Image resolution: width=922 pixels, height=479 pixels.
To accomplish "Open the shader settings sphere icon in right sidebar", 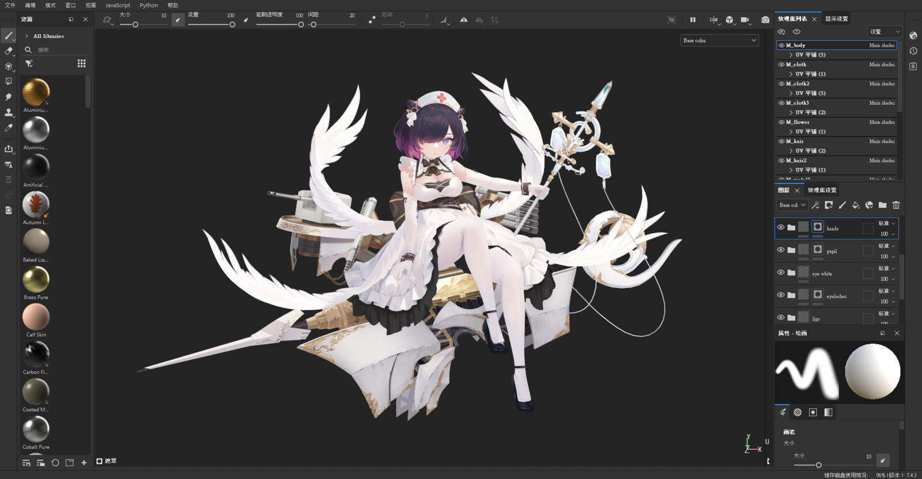I will click(913, 36).
